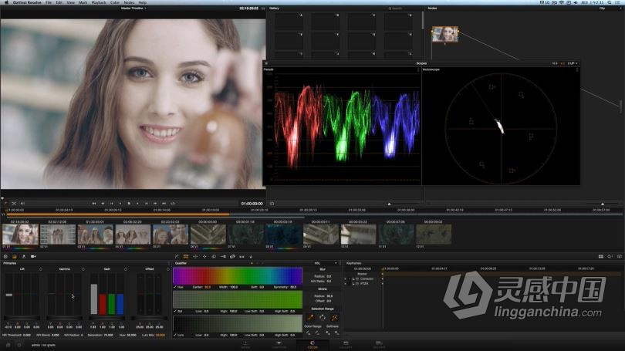The image size is (625, 351).
Task: Click the Saturation 75.000 value
Action: (108, 335)
